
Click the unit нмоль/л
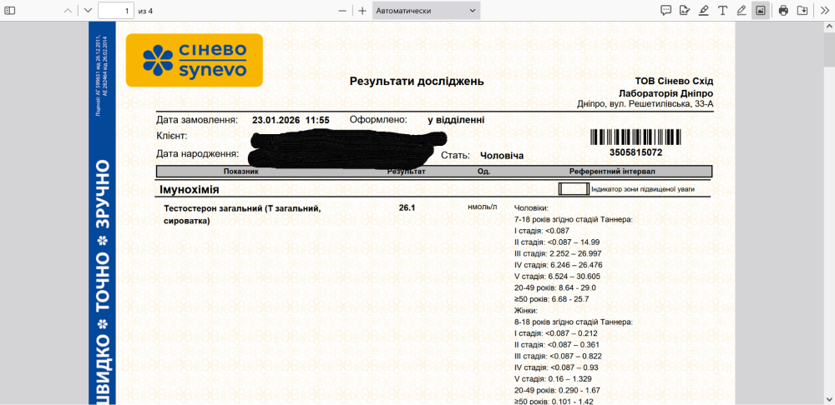click(483, 207)
